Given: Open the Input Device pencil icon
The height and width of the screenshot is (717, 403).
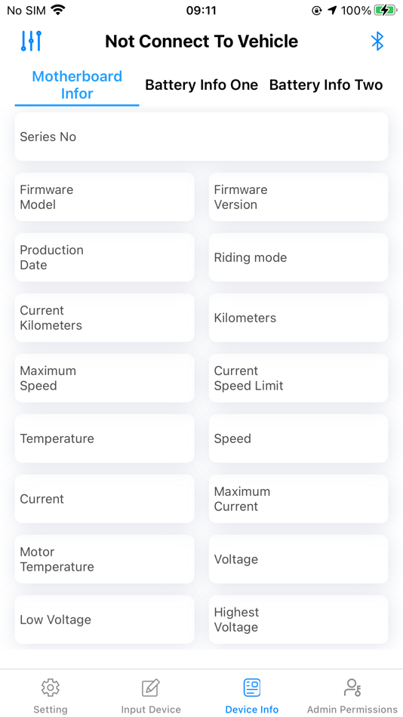Looking at the screenshot, I should (150, 688).
